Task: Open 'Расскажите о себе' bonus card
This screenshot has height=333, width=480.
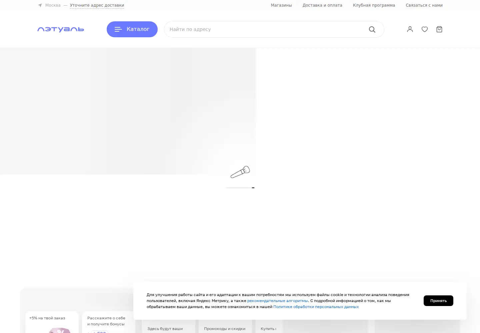Action: coord(109,322)
